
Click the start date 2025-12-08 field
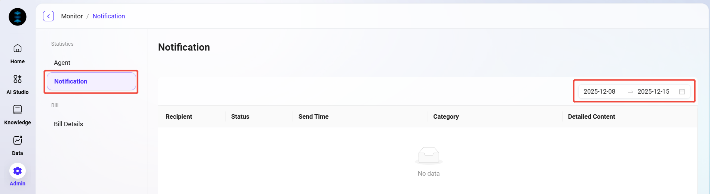pyautogui.click(x=599, y=91)
